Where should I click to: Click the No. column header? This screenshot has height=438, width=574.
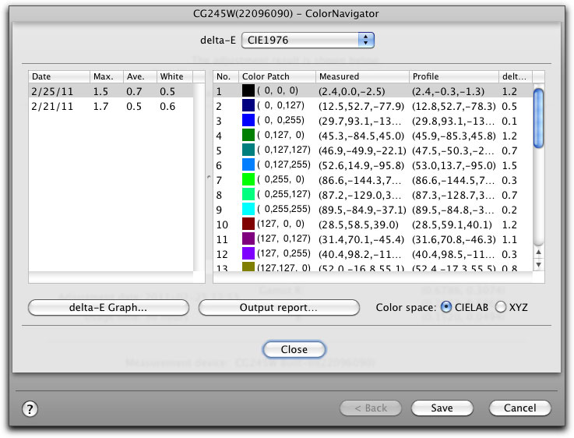226,76
